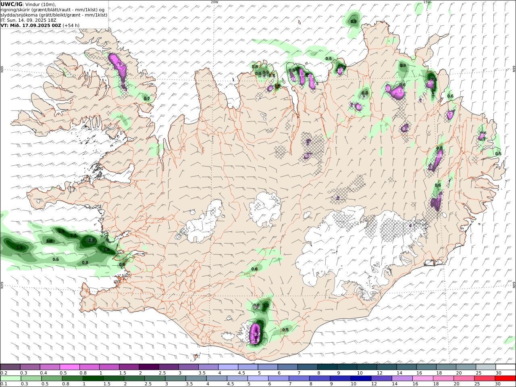Select the light pink swatch labeled 16 in rain legend
The image size is (516, 387).
(422, 379)
